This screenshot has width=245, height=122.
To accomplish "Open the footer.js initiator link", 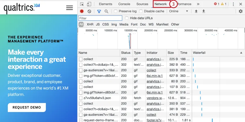I will click(155, 120).
